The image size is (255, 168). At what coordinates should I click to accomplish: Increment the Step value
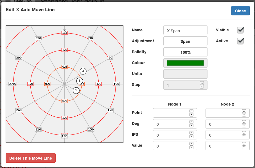202,83
